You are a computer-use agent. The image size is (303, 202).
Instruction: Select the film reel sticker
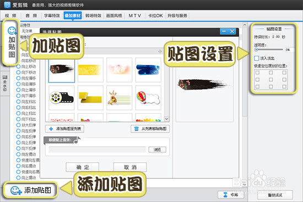coord(62,98)
